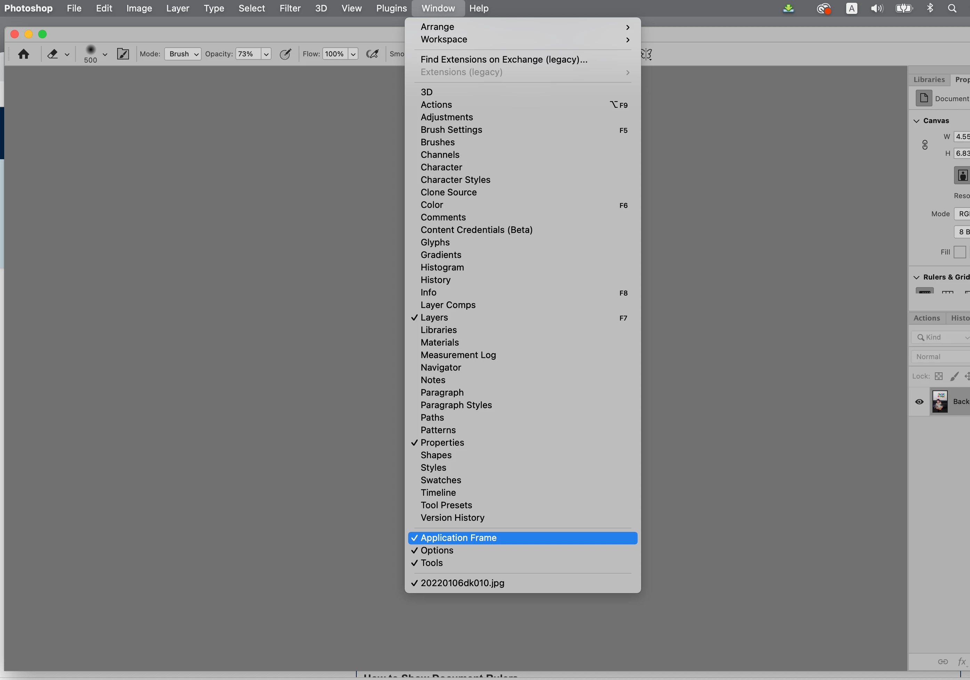Click the pressure for opacity icon
The height and width of the screenshot is (680, 970).
point(285,54)
